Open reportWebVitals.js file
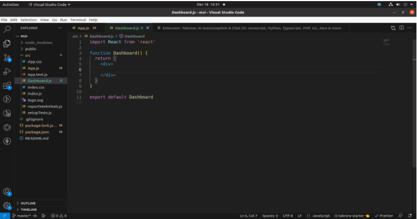The image size is (417, 219). coord(45,106)
